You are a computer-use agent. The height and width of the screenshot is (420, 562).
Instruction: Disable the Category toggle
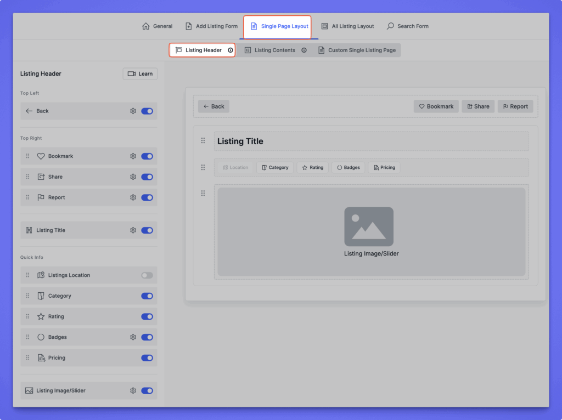coord(147,296)
